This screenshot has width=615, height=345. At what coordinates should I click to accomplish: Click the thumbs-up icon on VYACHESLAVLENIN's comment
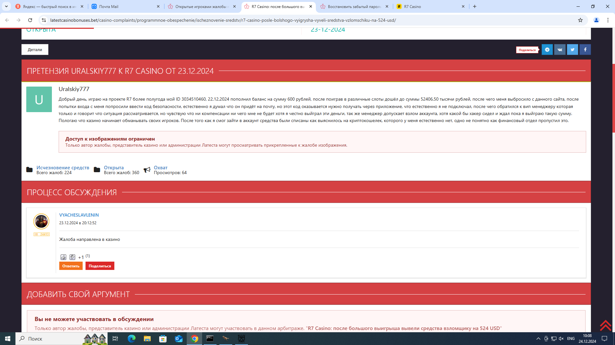63,257
